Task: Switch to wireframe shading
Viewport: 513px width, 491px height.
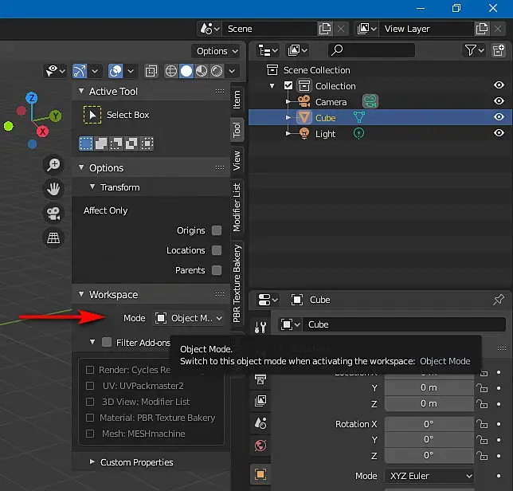Action: [x=171, y=71]
